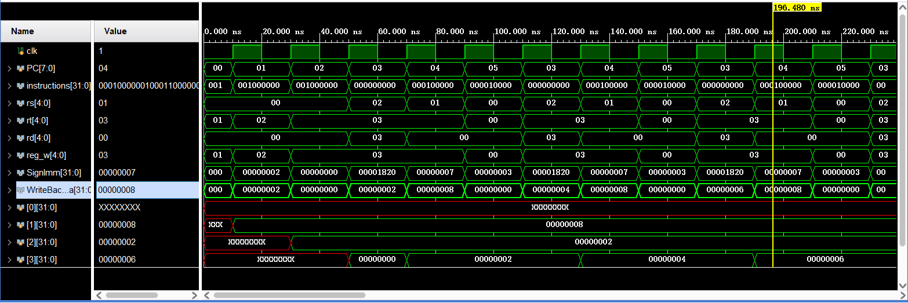Click waveform horizontal scrollbar thumb
Screen dimensions: 908x303
tap(289, 295)
